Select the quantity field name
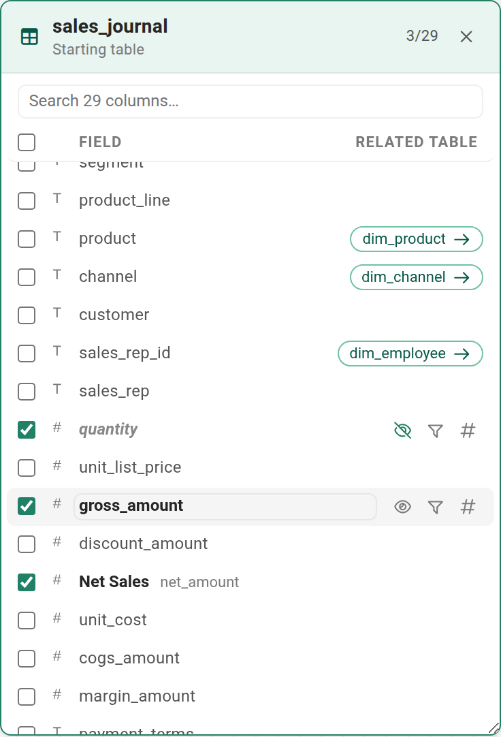The width and height of the screenshot is (501, 737). (x=108, y=430)
